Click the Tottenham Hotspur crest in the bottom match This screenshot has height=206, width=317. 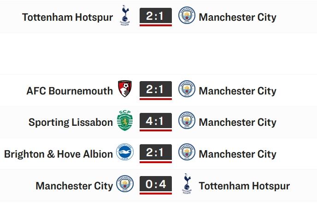point(187,183)
